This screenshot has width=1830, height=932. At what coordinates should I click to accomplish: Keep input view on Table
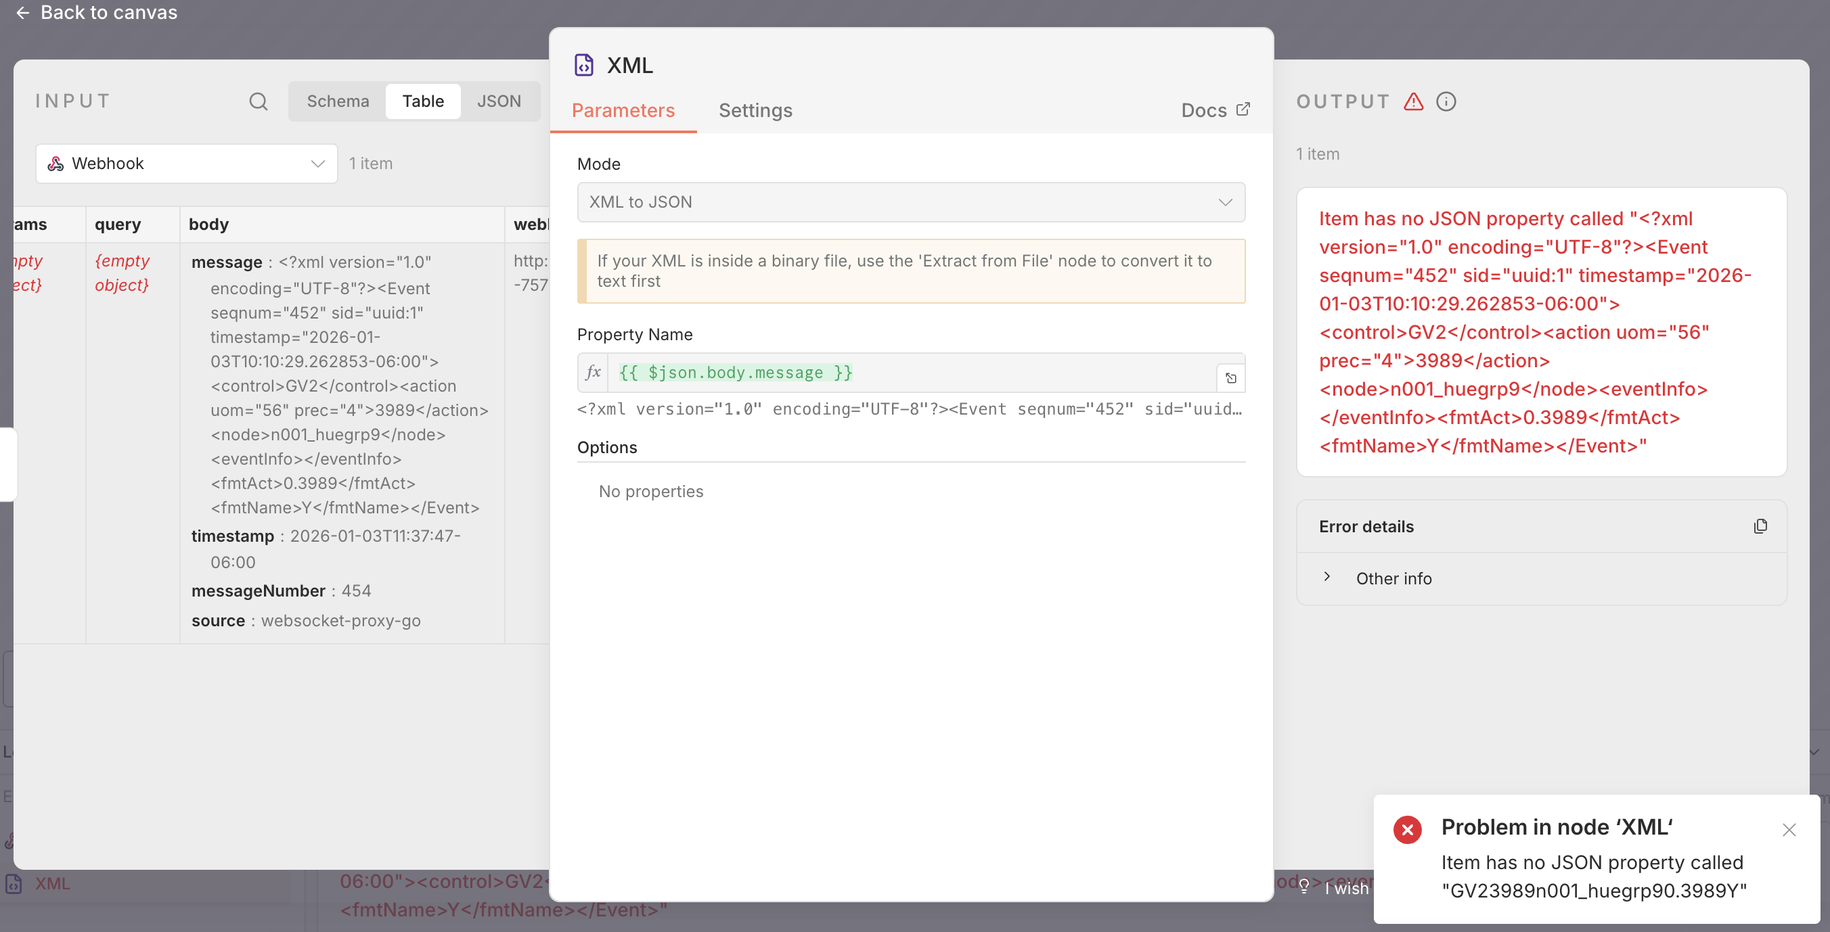(x=423, y=101)
